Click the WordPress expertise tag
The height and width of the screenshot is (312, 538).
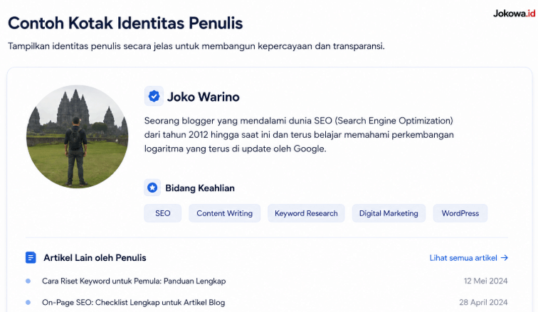click(x=460, y=213)
